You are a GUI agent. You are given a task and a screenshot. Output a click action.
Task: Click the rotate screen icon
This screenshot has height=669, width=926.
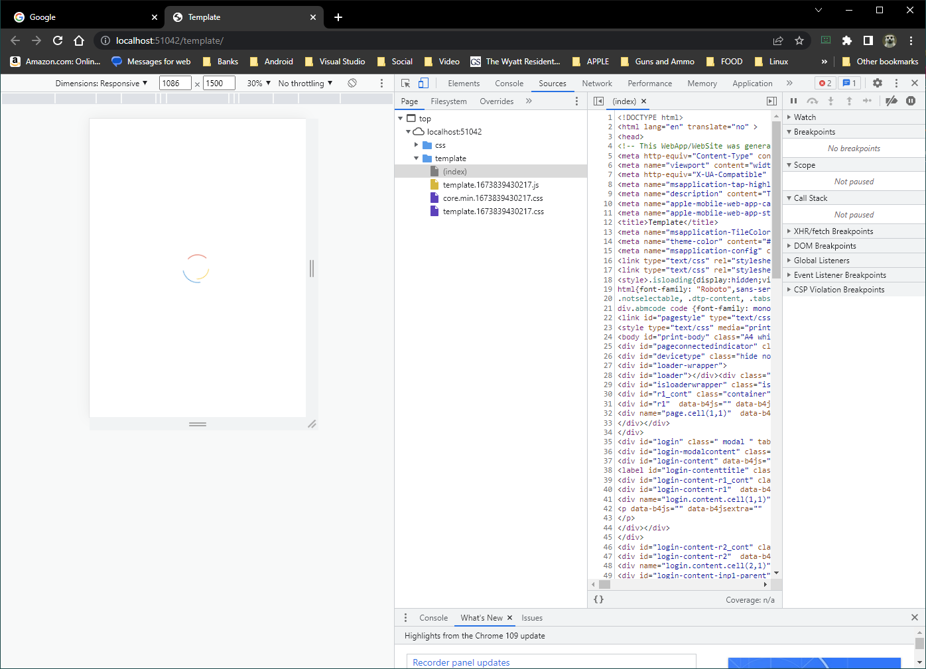coord(352,83)
